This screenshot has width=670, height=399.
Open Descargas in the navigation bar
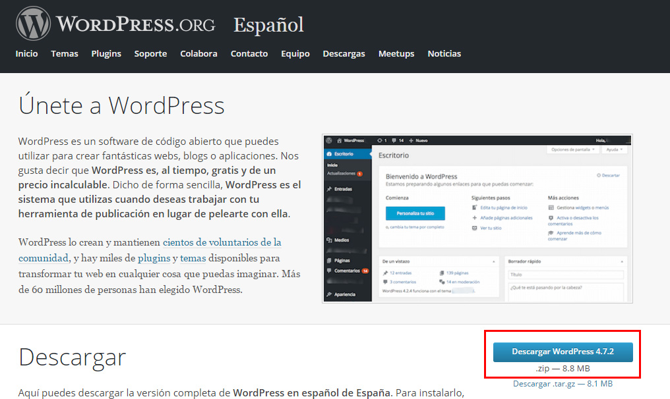[x=344, y=54]
